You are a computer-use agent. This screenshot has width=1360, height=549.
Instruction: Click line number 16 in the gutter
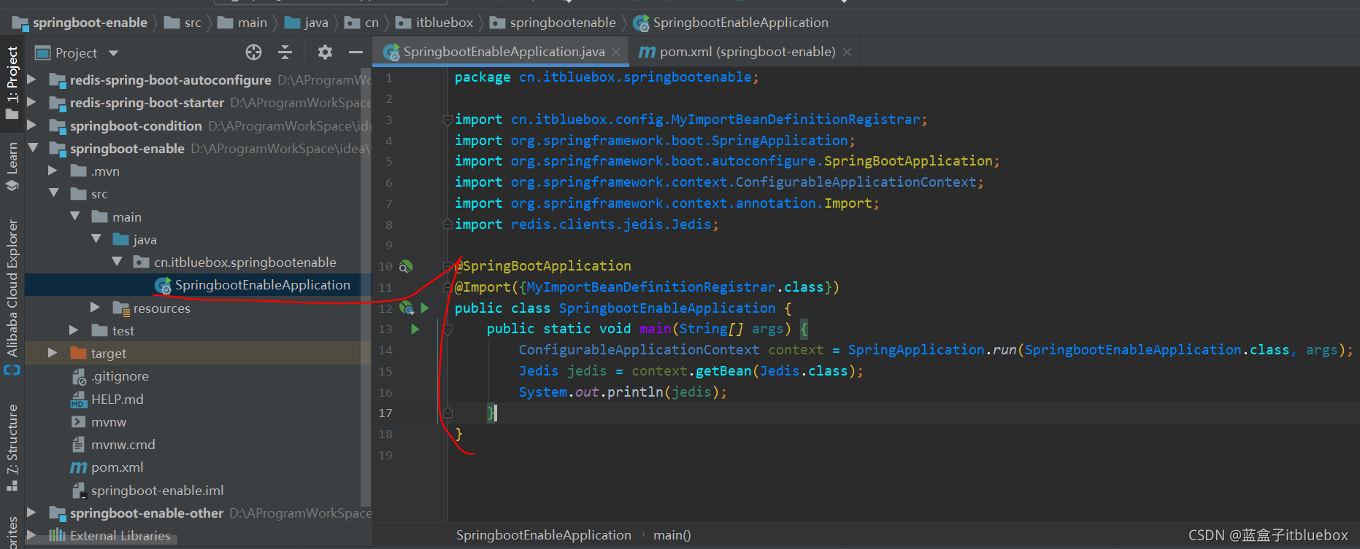click(x=385, y=392)
